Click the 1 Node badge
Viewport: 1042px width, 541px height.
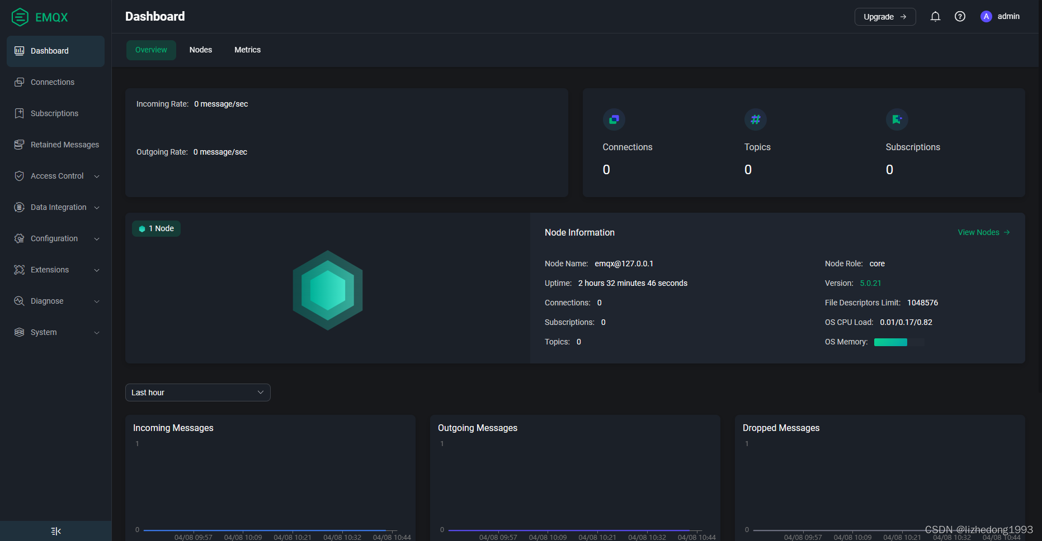coord(156,228)
